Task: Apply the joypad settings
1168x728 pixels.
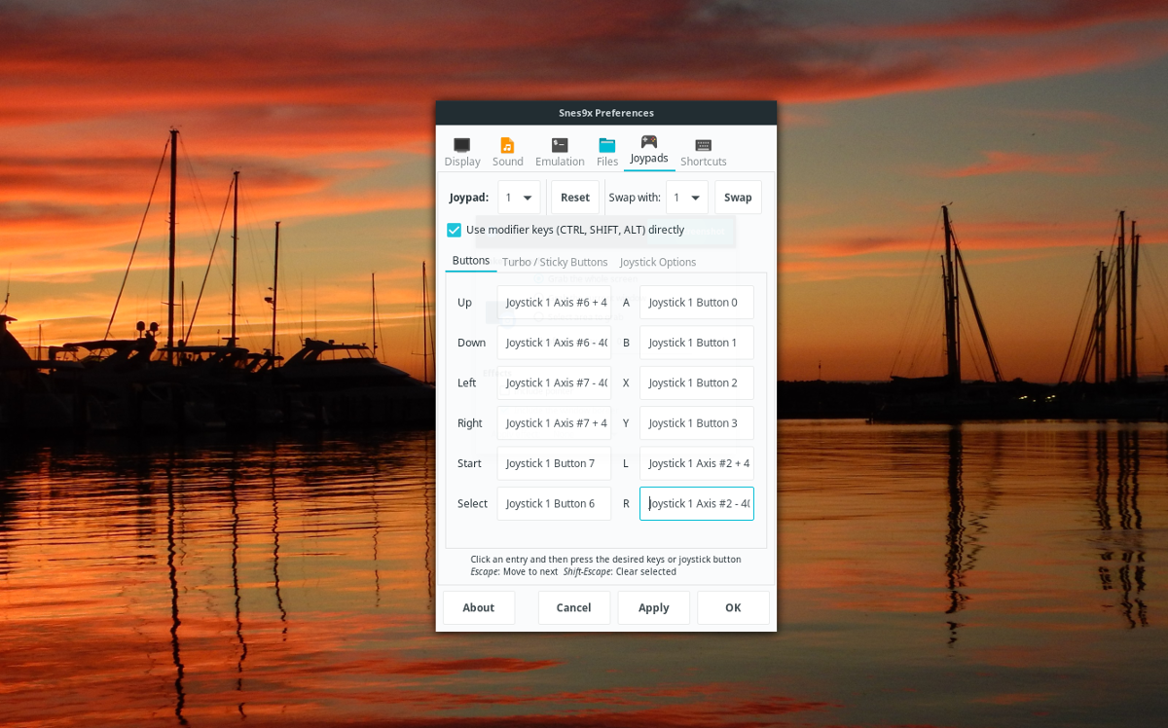Action: [654, 607]
